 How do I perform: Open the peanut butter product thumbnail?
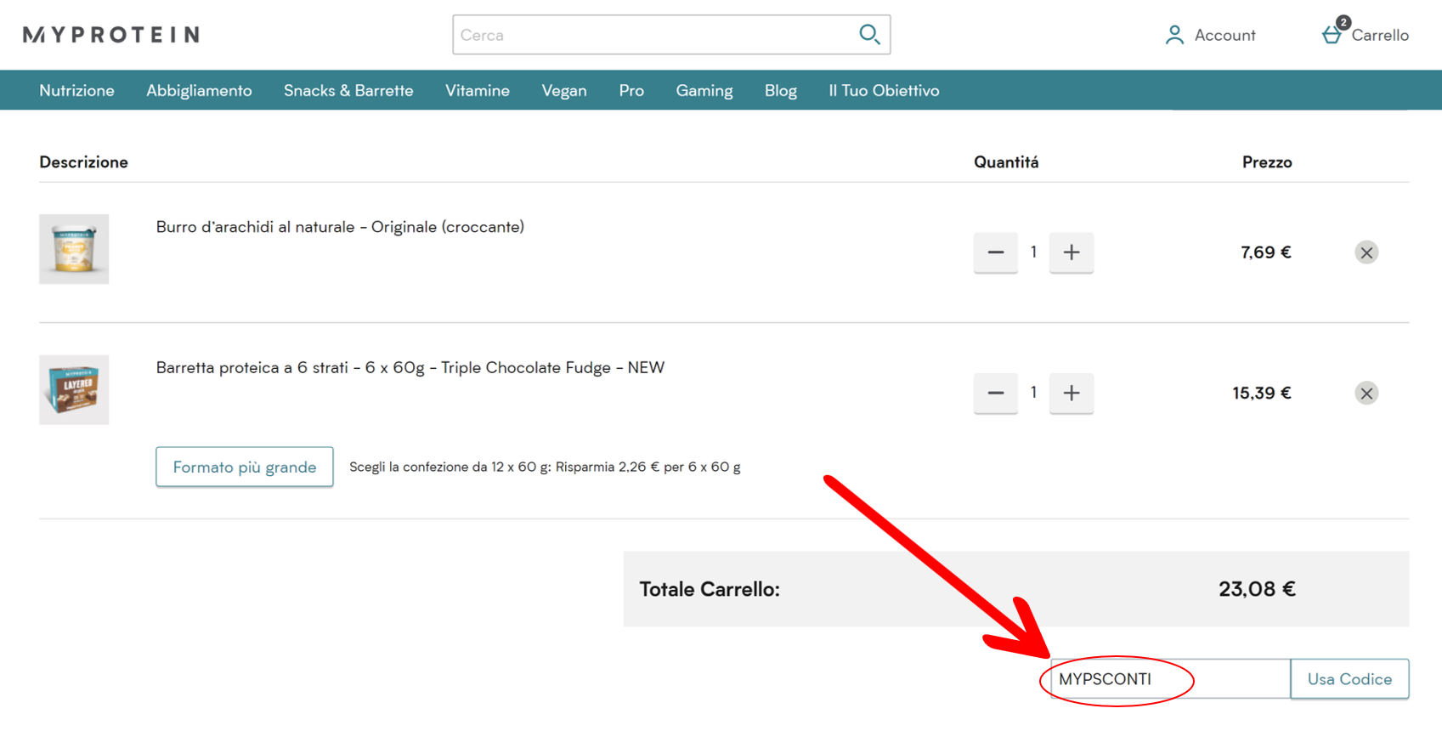point(74,249)
